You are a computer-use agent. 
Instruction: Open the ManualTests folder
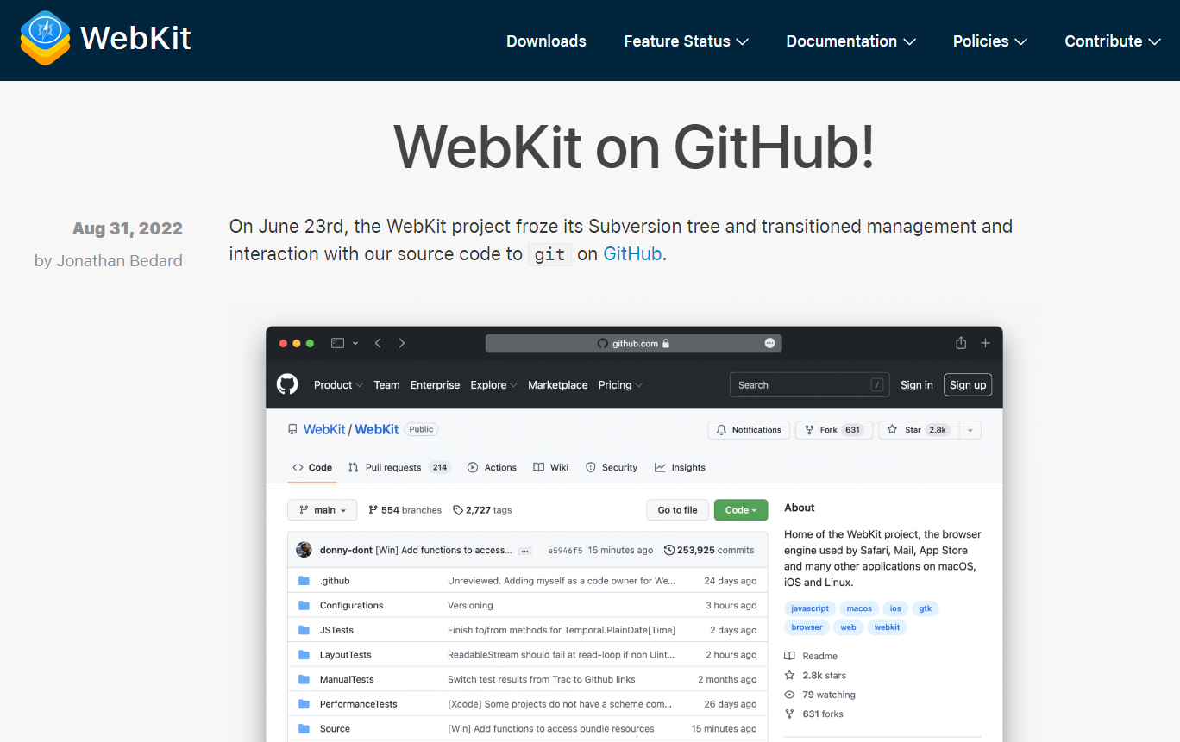(x=347, y=679)
